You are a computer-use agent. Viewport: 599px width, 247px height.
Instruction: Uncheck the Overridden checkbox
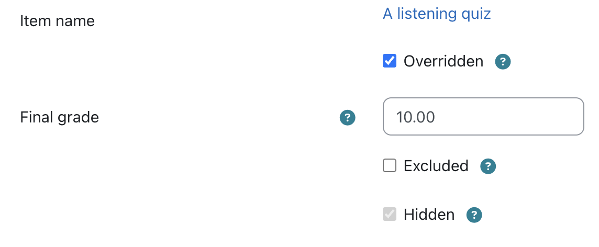tap(389, 61)
